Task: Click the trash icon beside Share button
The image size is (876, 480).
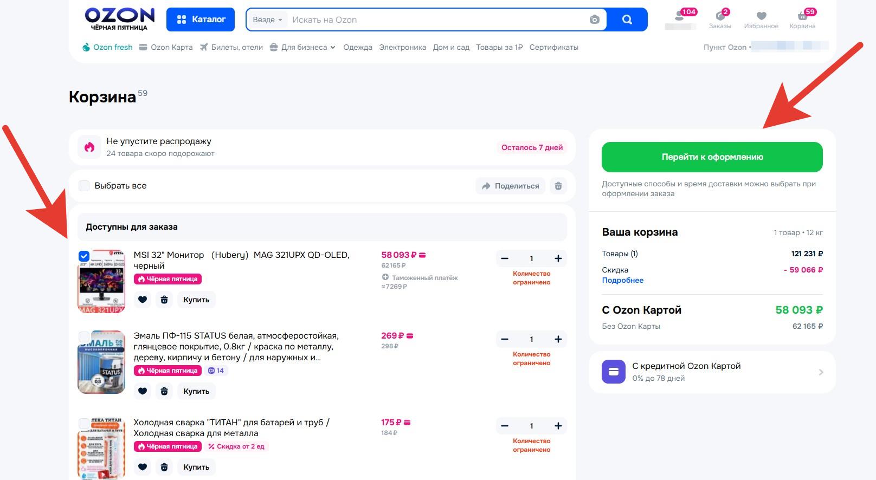Action: pyautogui.click(x=558, y=186)
